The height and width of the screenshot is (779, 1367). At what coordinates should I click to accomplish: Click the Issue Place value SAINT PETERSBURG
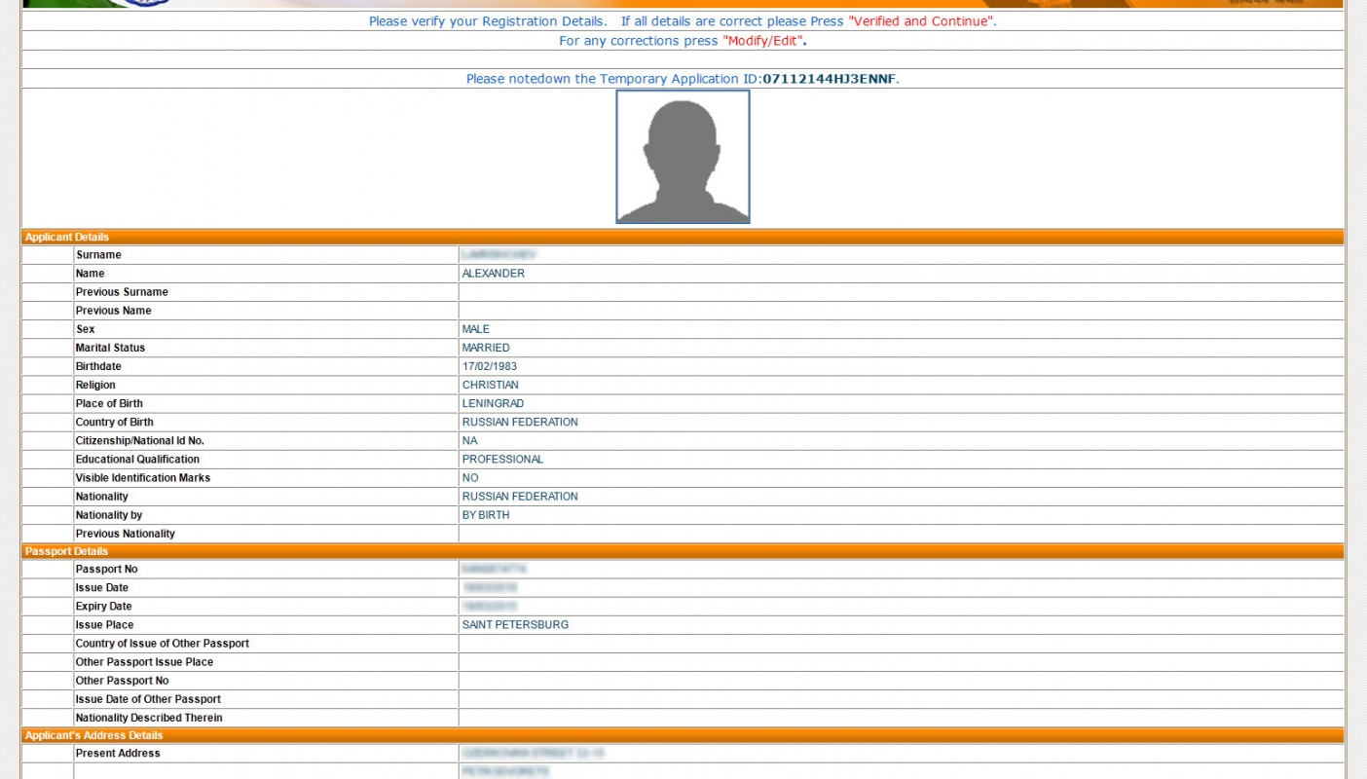click(x=515, y=625)
